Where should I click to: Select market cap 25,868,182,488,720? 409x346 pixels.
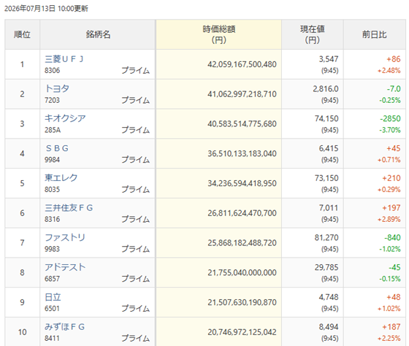(242, 243)
